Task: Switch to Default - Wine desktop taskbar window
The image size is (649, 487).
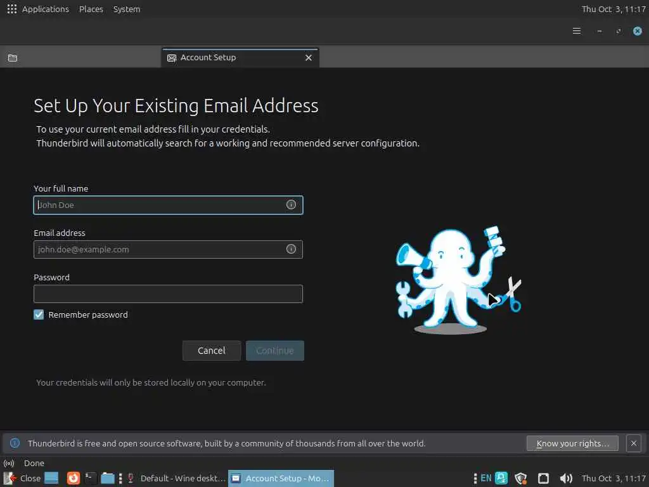Action: (177, 478)
